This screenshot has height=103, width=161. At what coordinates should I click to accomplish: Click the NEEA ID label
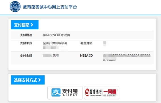click(x=86, y=55)
